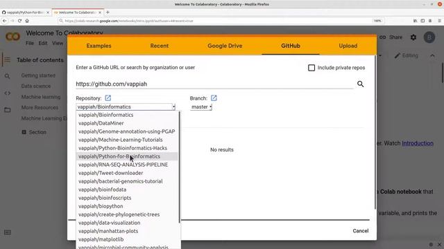This screenshot has width=444, height=249.
Task: Close the Welcome To Colaboratory browser tab
Action: [100, 12]
